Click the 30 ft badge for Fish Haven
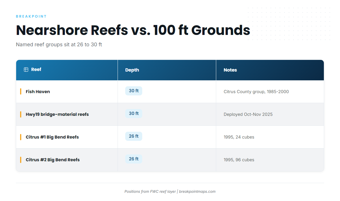 134,91
